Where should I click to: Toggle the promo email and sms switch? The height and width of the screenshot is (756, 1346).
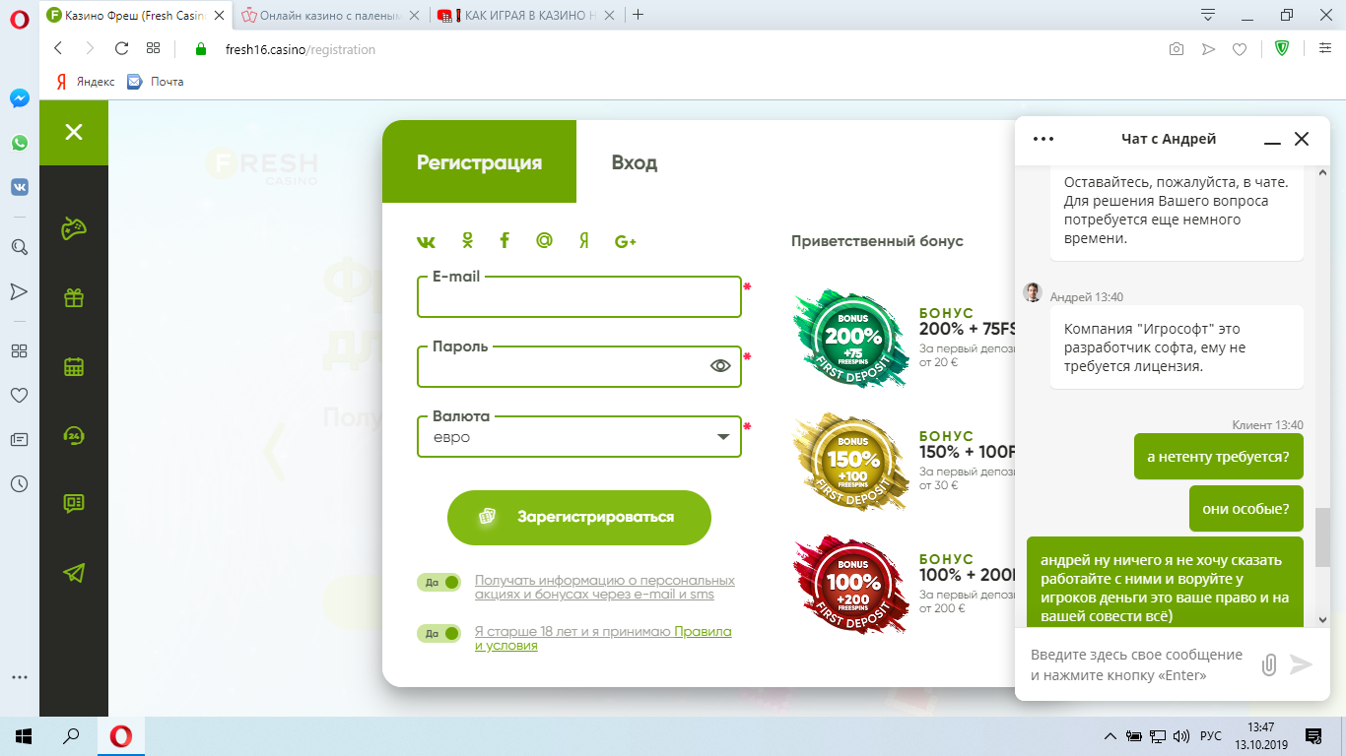(438, 582)
